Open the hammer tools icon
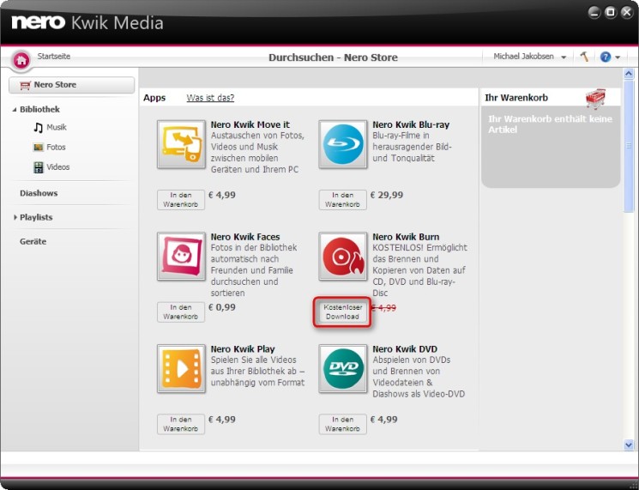Viewport: 639px width, 490px height. coord(584,57)
